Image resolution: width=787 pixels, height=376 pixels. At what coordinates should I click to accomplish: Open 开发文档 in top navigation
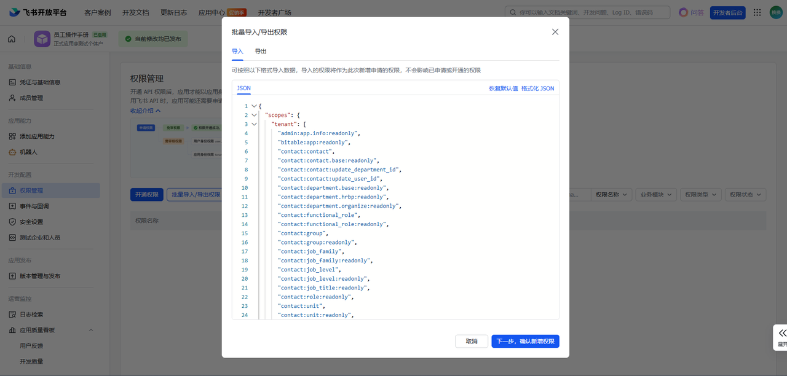click(x=136, y=12)
